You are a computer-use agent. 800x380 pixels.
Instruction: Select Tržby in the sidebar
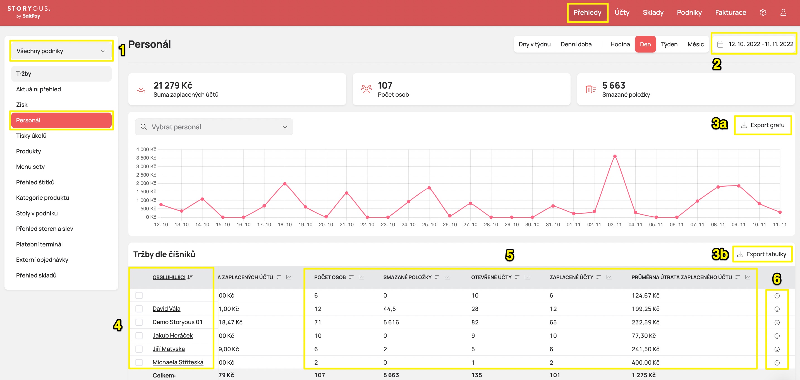coord(61,74)
